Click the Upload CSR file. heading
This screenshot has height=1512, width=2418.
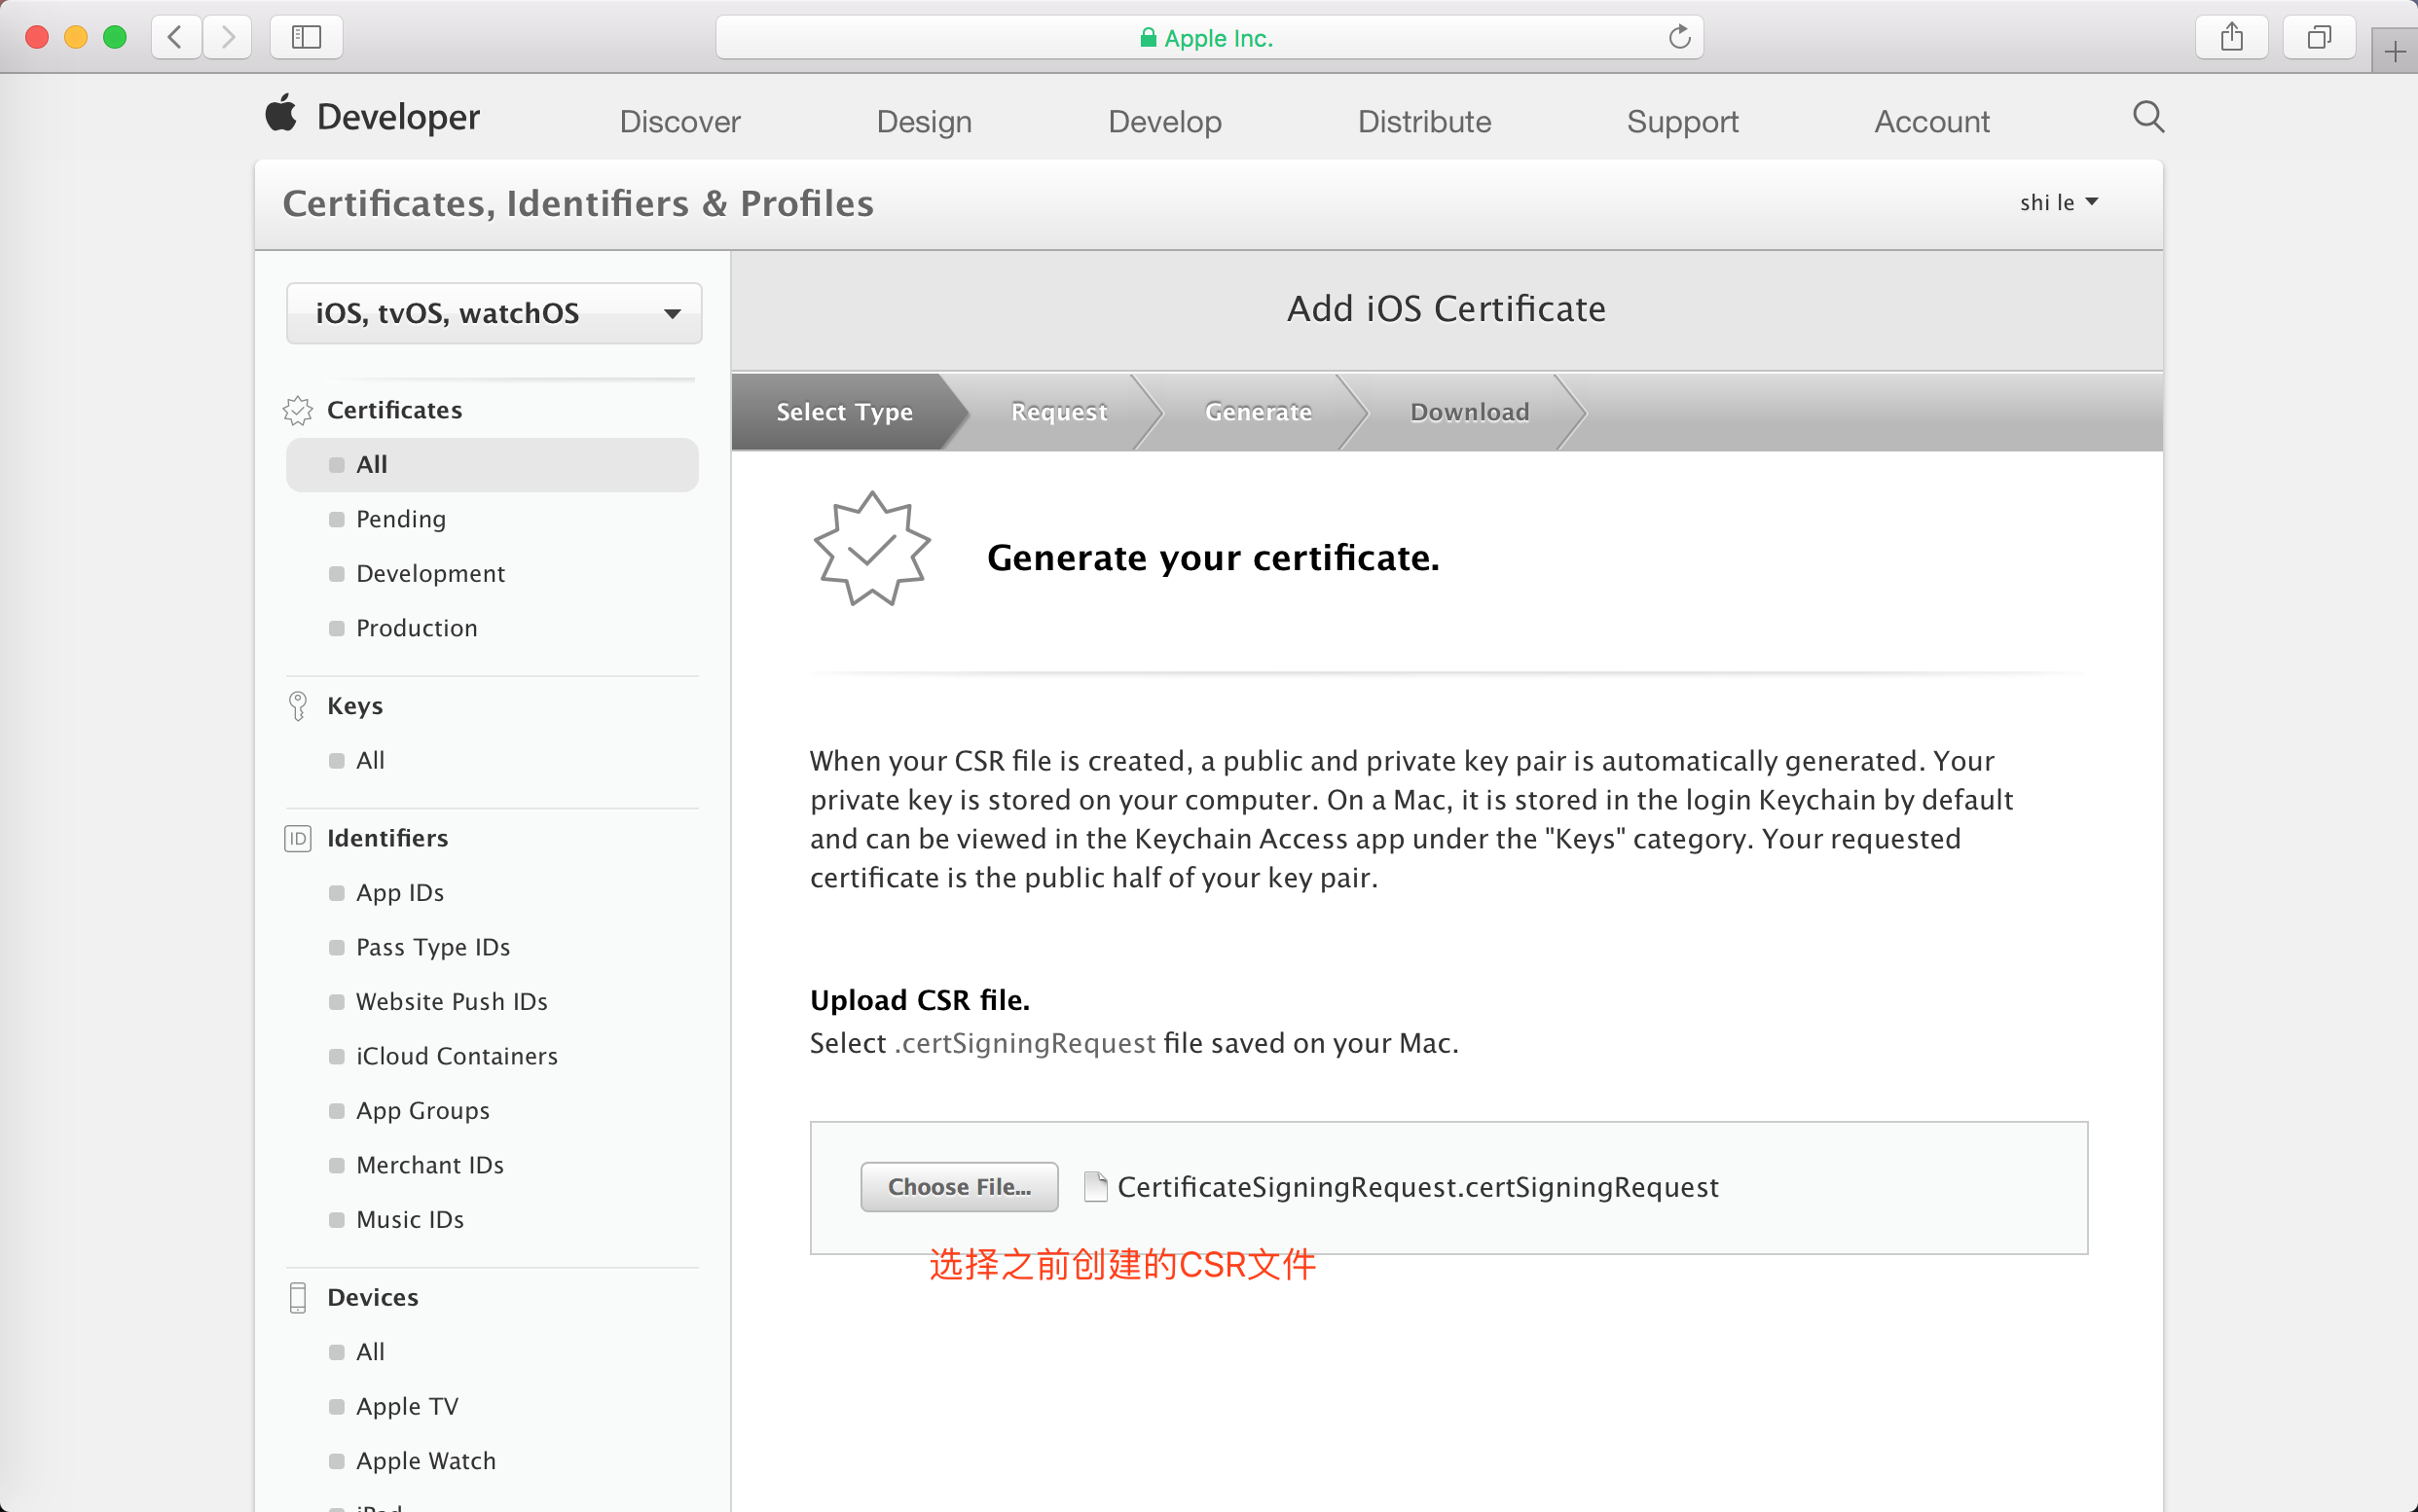[919, 1000]
